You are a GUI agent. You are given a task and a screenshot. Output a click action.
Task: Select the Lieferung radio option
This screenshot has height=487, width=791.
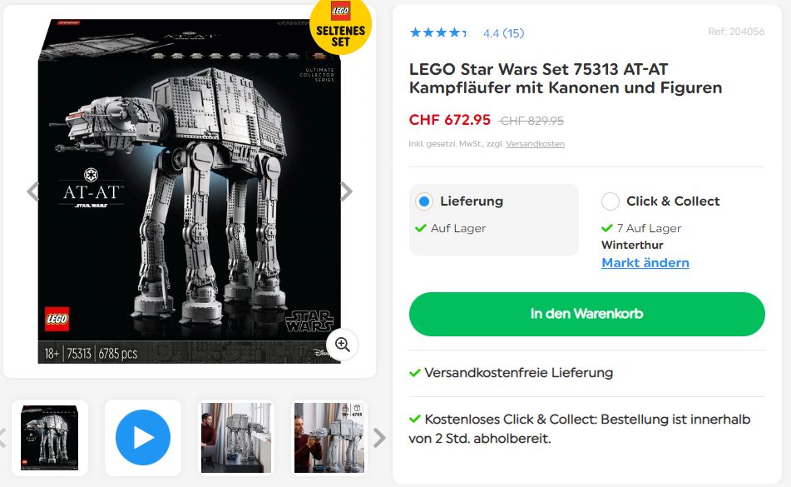point(424,201)
